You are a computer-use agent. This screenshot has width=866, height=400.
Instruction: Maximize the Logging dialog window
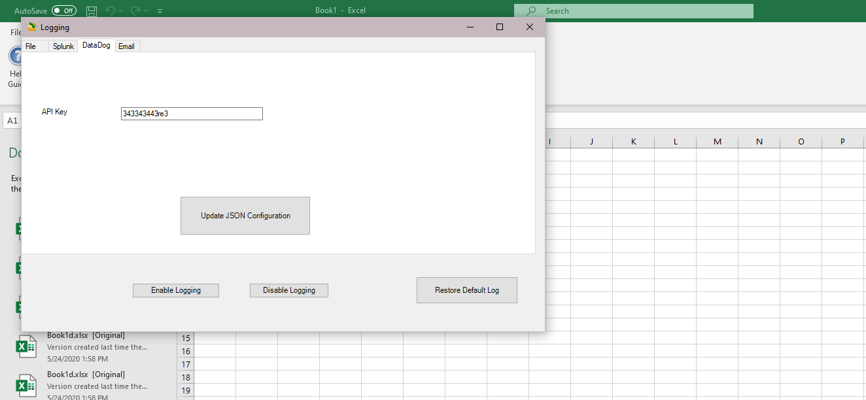pos(500,27)
